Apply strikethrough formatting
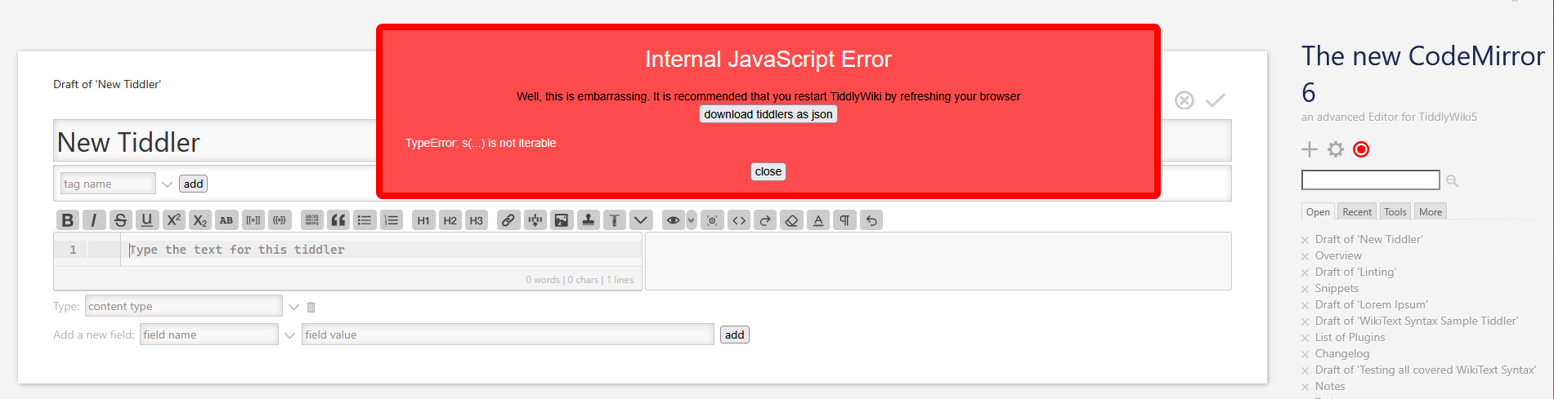 tap(120, 220)
